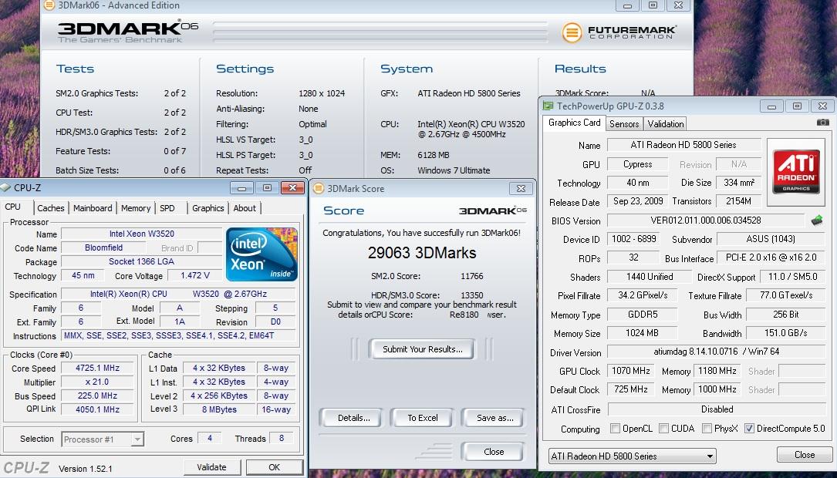Open the ATI Radeon HD 5800 Series card dropdown
This screenshot has width=837, height=478.
click(632, 456)
